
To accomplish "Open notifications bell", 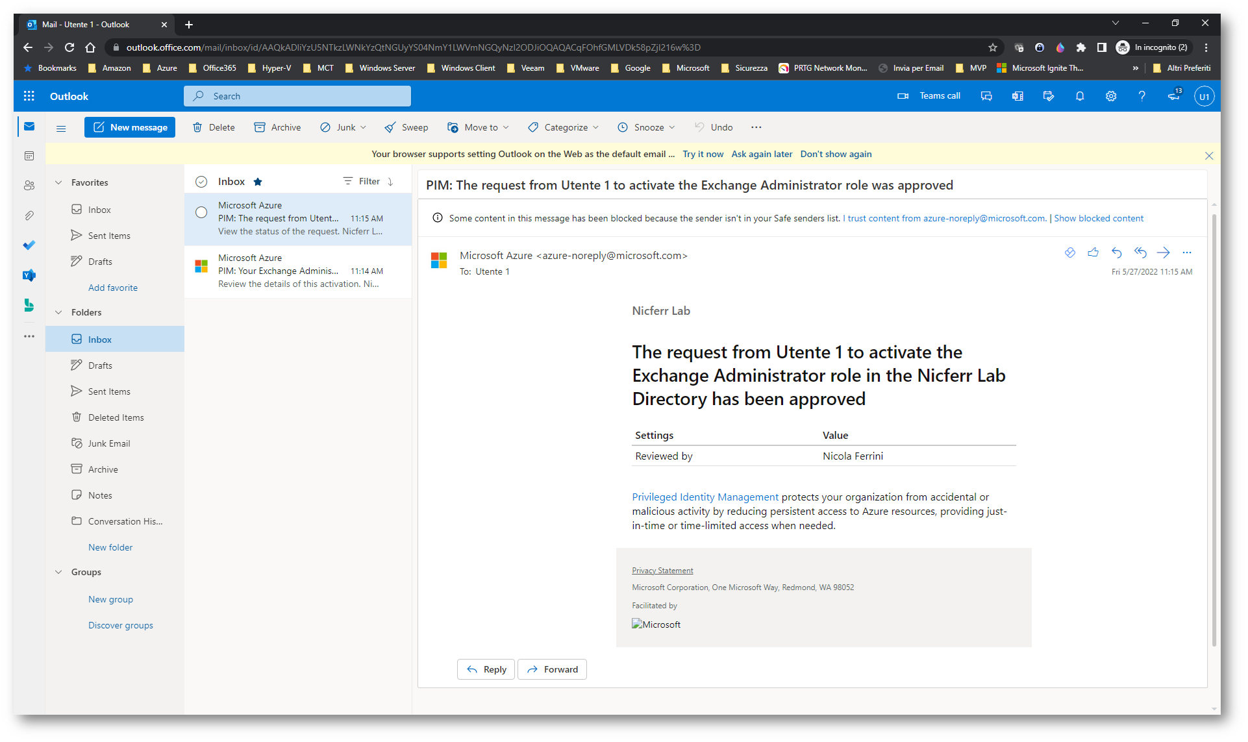I will 1080,96.
